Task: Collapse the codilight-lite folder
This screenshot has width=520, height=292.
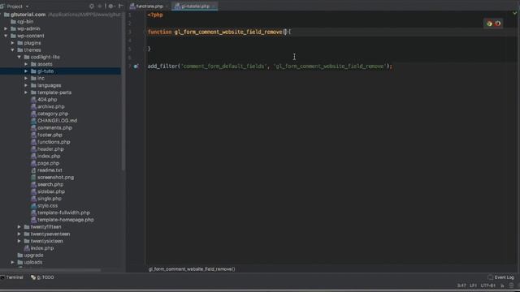Action: tap(19, 57)
